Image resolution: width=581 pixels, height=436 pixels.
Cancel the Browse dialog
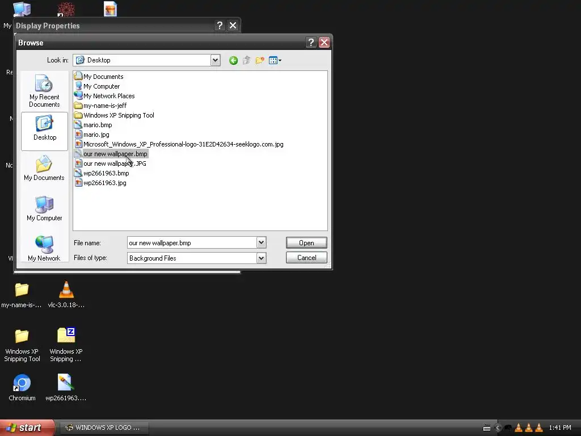[306, 258]
